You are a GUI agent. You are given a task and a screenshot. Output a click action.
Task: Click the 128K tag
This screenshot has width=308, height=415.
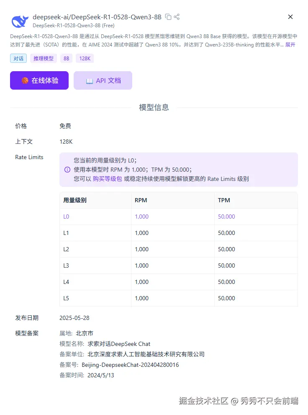85,58
